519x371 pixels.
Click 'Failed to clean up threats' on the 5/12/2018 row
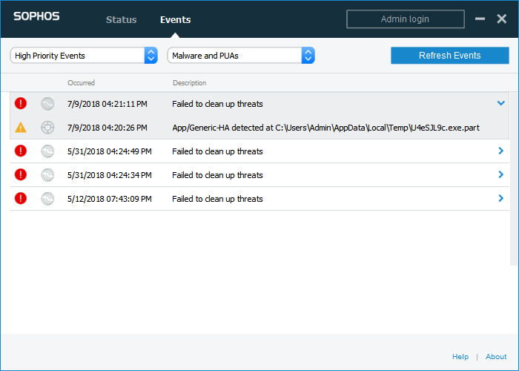pos(217,199)
